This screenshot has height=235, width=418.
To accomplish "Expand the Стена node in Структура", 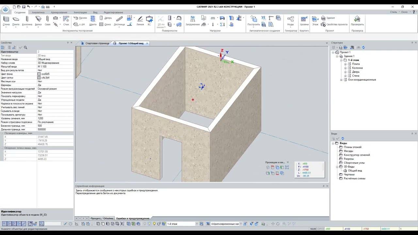I will (345, 76).
